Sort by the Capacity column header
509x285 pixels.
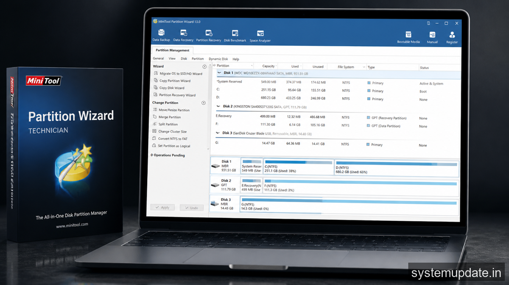pos(266,66)
